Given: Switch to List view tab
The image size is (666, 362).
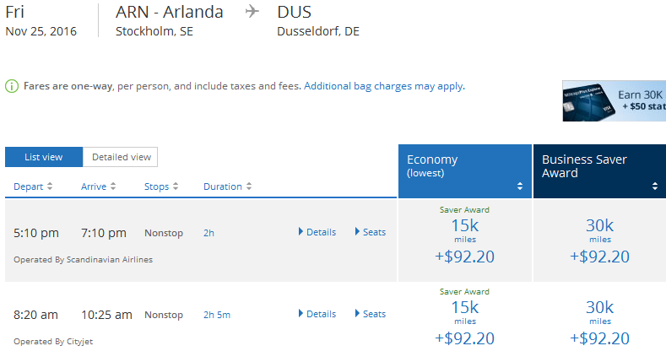Looking at the screenshot, I should coord(44,157).
